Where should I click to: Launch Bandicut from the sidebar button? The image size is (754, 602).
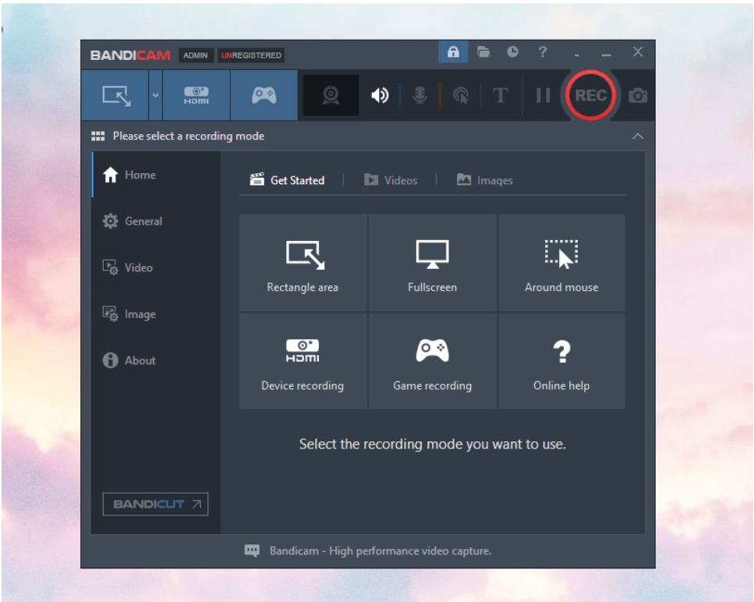coord(155,504)
